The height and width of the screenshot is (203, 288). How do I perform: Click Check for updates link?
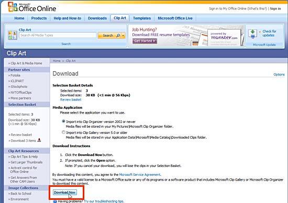(269, 33)
